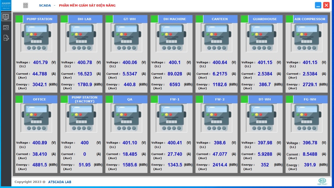Open the QA power meter image
Screen dimensions: 334x188
[x=126, y=118]
